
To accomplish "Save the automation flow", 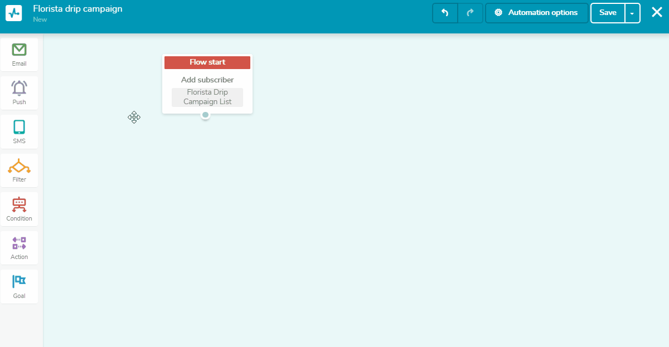I will 608,13.
